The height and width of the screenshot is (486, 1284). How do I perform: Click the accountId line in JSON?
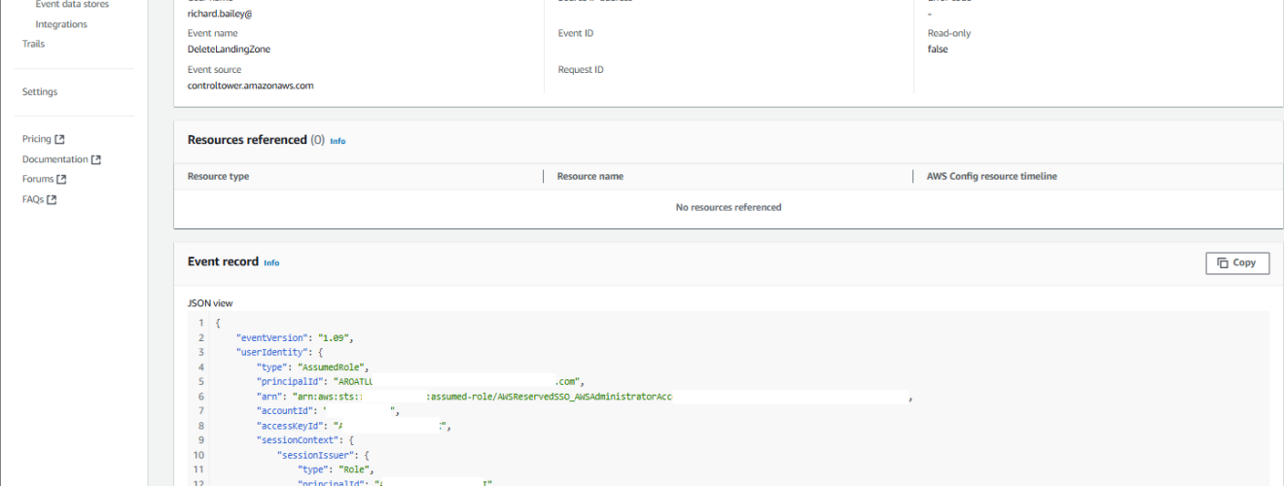click(329, 411)
